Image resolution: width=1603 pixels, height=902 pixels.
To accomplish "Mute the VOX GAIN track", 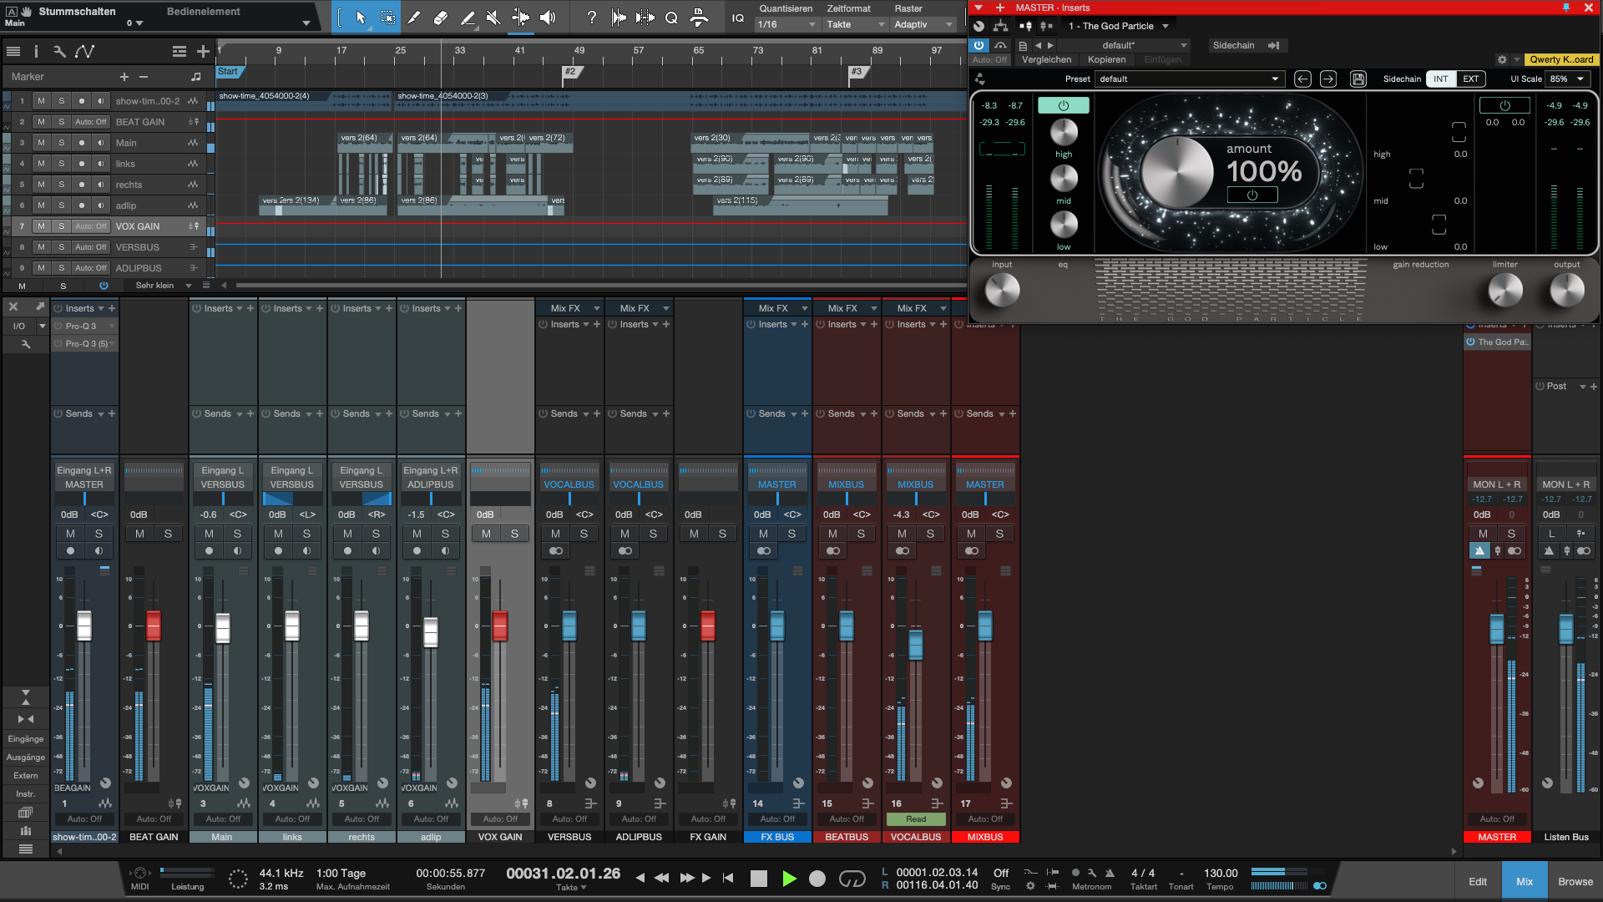I will (41, 226).
